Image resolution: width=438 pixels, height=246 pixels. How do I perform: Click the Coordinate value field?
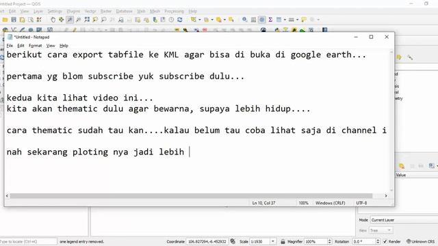click(x=207, y=241)
